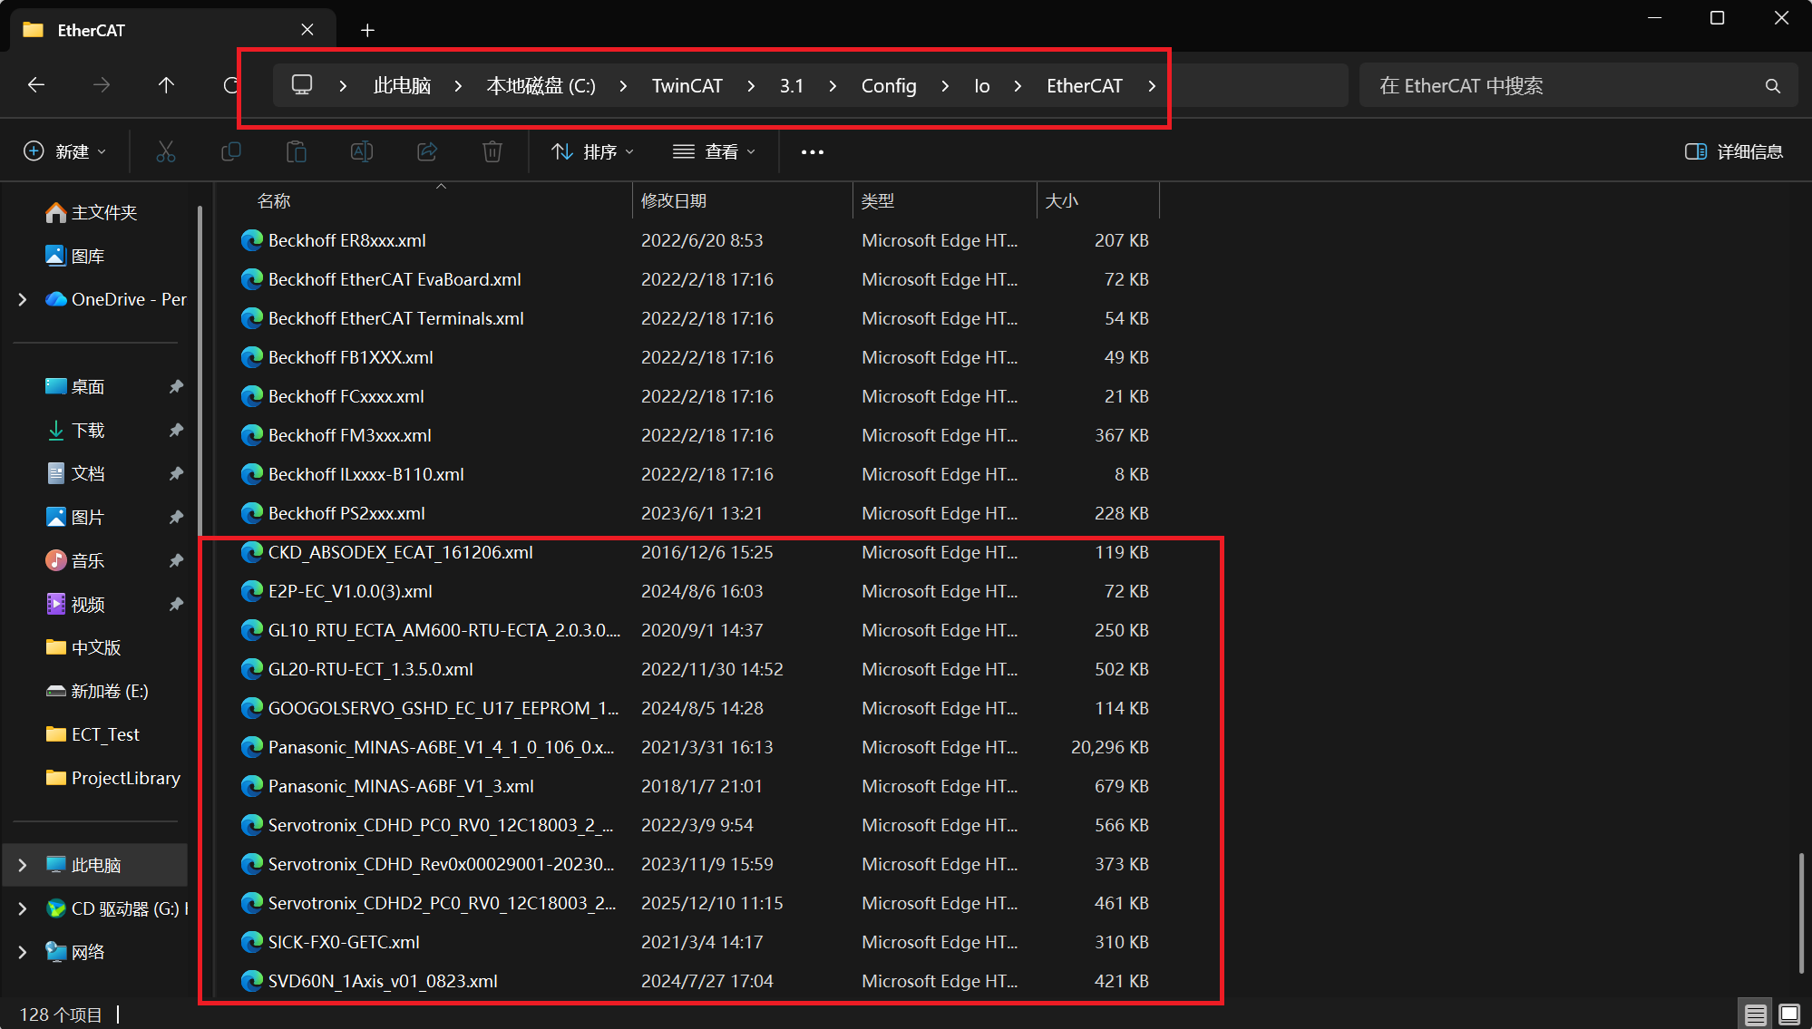The height and width of the screenshot is (1029, 1812).
Task: Click the Paste clipboard icon
Action: (297, 151)
